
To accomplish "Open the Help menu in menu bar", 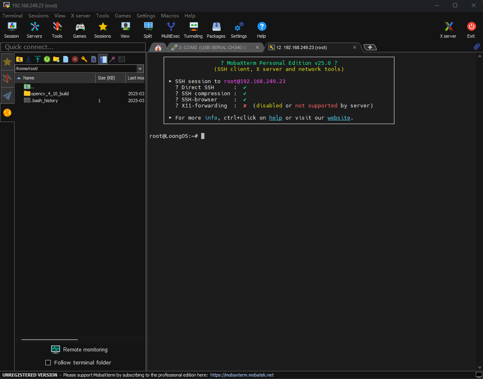I will coord(190,16).
